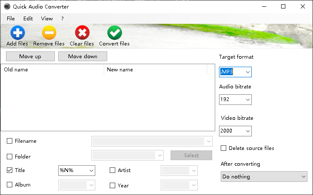Enable the Artist tag checkbox

113,170
